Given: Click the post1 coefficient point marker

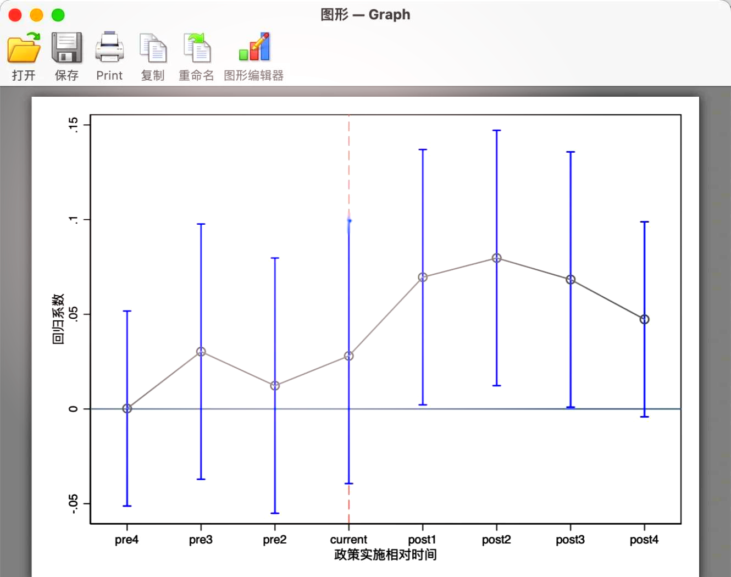Looking at the screenshot, I should pyautogui.click(x=423, y=278).
